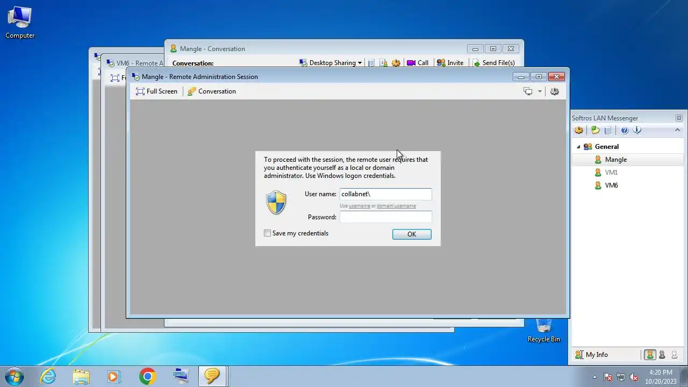Open the gear settings icon in Remote Administration toolbar

point(555,91)
